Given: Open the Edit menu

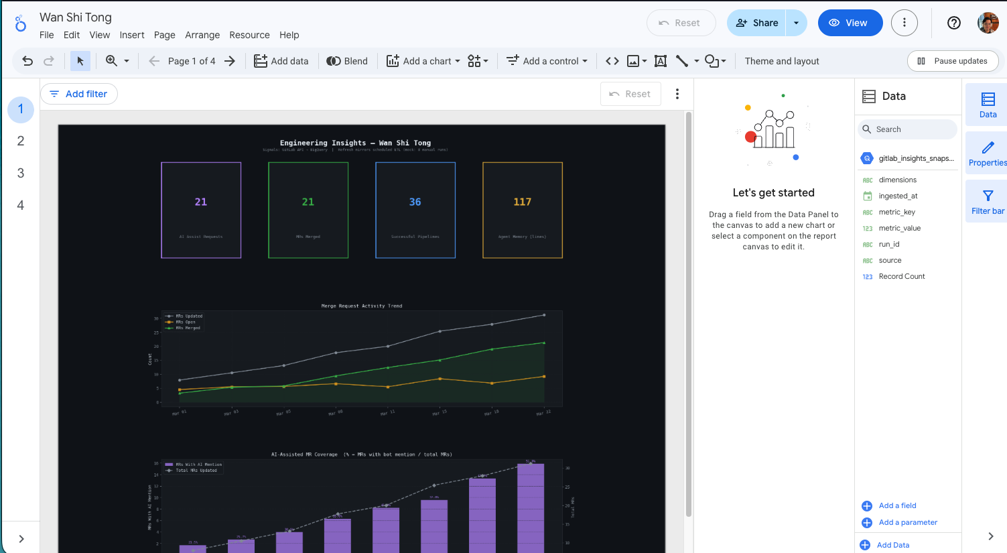Looking at the screenshot, I should [x=72, y=35].
